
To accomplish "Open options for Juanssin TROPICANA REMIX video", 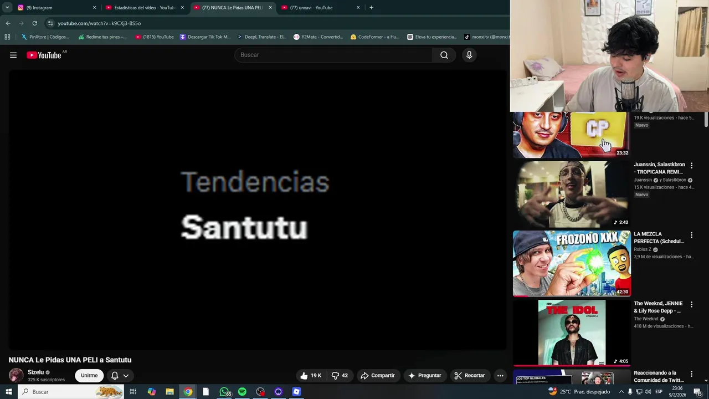I will 691,165.
